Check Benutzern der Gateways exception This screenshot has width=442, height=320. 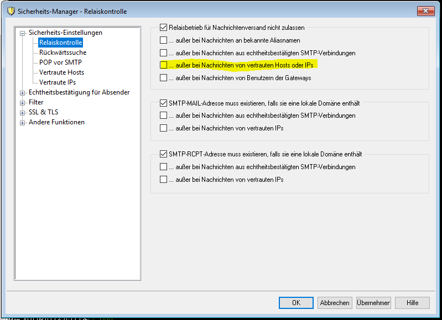(x=163, y=78)
